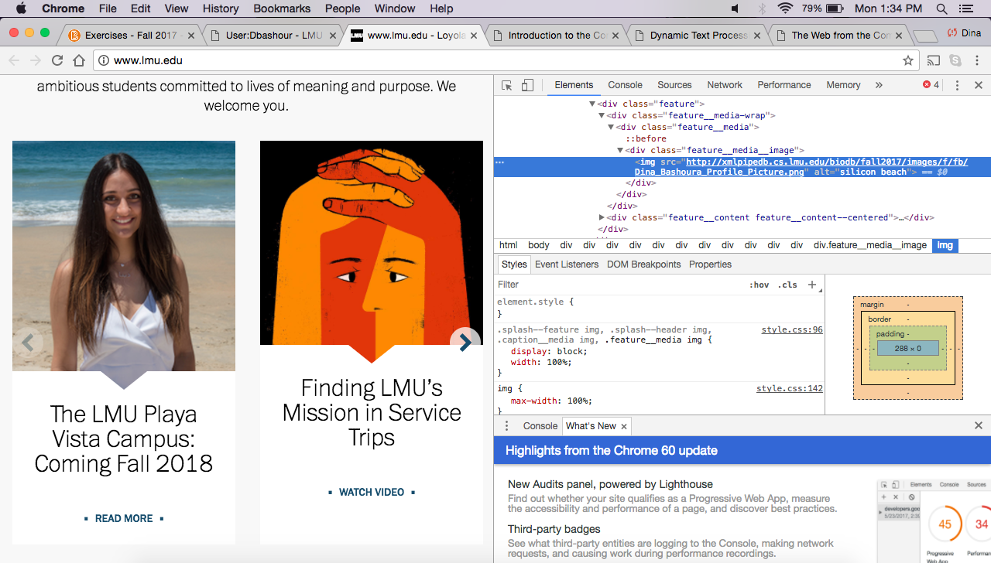Open style.css:96 source link

click(x=792, y=330)
